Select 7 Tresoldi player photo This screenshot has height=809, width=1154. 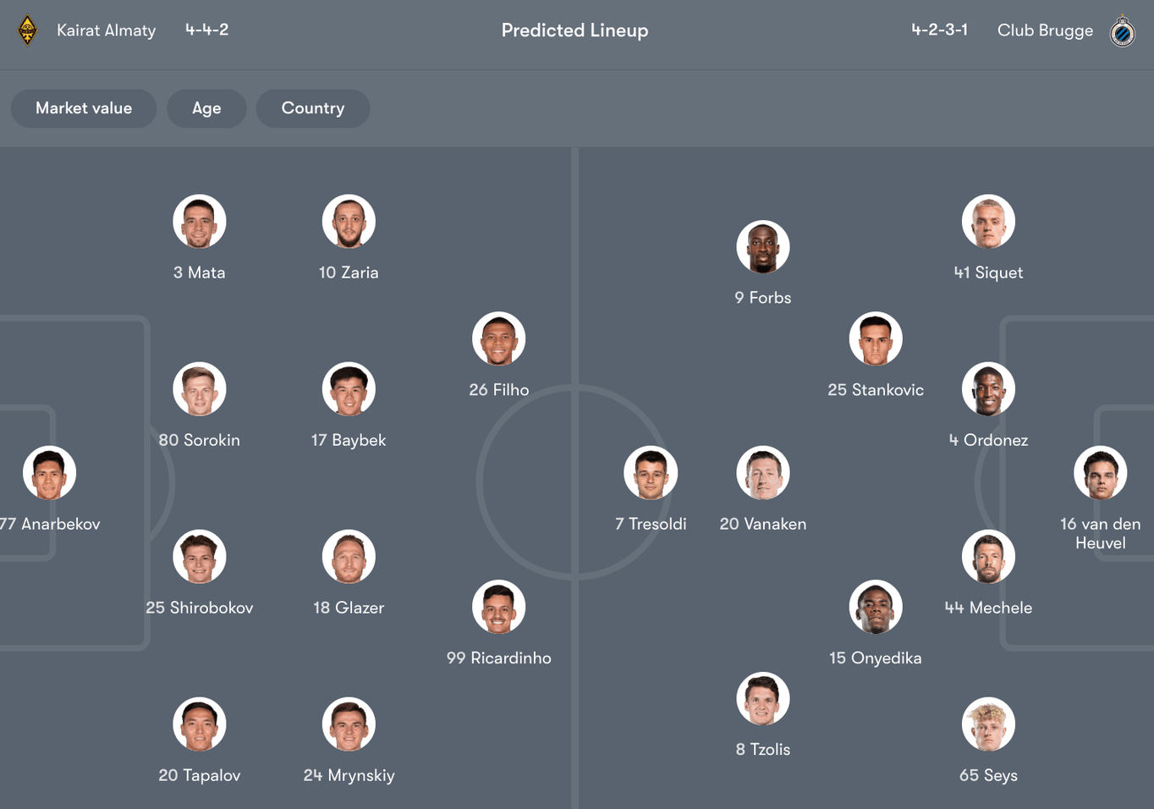(x=651, y=473)
